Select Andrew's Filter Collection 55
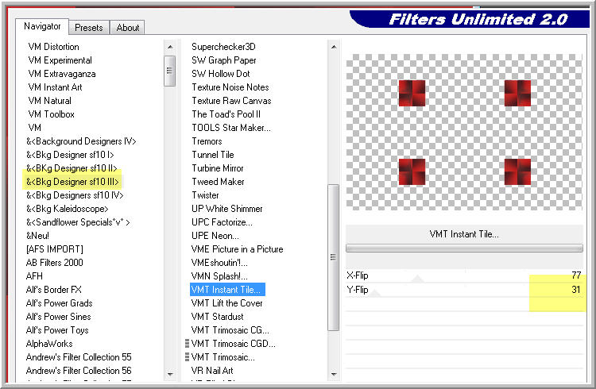This screenshot has height=389, width=596. (79, 357)
